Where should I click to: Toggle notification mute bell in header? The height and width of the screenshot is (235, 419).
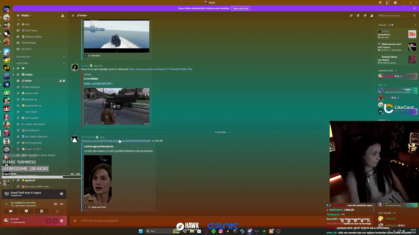point(358,15)
